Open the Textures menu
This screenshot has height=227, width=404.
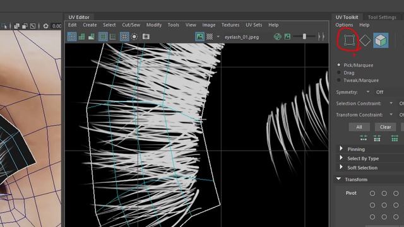[230, 25]
